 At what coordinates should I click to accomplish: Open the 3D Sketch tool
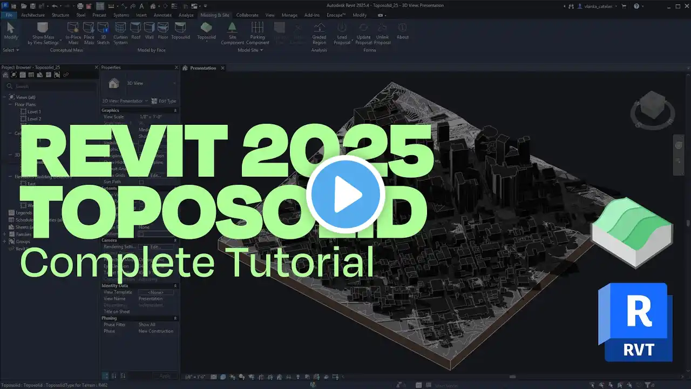point(103,33)
